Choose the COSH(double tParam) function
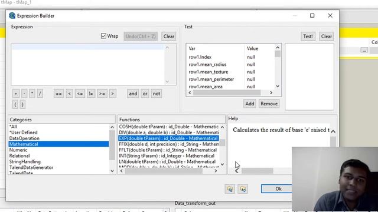Viewport: 378px width, 212px height. pyautogui.click(x=169, y=127)
